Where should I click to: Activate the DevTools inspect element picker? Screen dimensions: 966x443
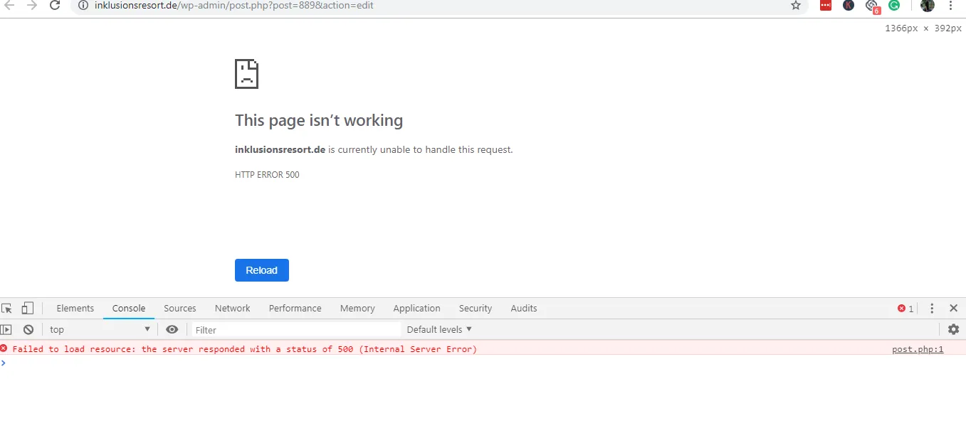(x=7, y=309)
